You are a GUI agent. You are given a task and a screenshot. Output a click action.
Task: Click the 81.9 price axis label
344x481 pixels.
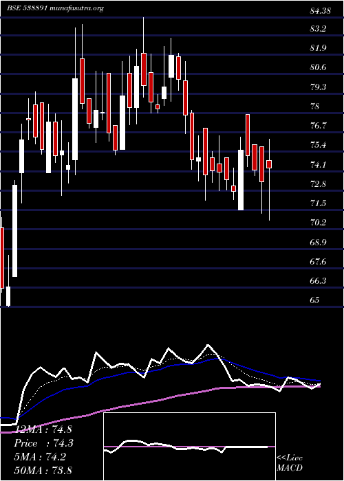click(x=319, y=48)
